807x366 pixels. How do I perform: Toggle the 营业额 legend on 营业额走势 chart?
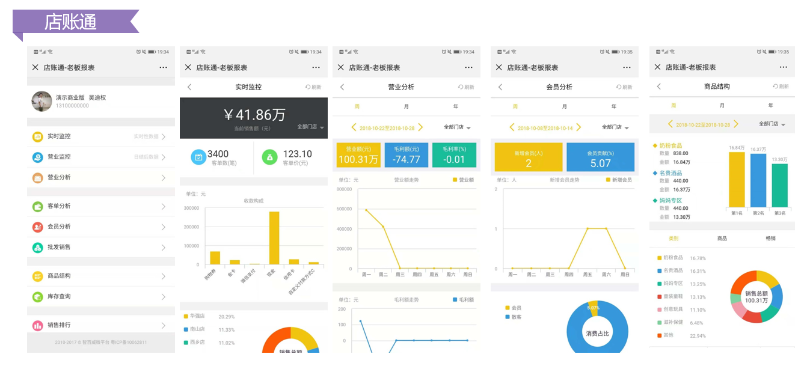(x=463, y=180)
